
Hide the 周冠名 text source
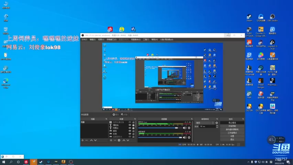[x=130, y=125]
